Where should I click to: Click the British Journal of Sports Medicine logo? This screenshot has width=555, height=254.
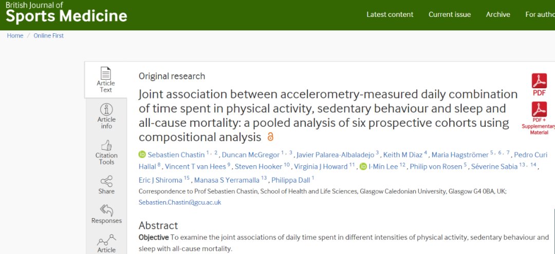[66, 12]
